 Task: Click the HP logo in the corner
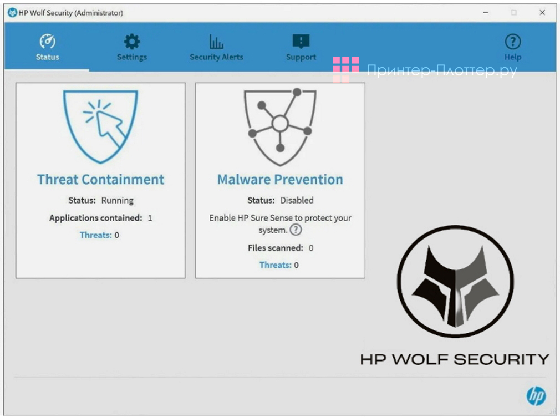[536, 396]
